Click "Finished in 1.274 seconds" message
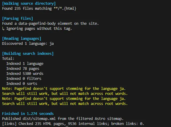171x127 pixels. [28, 114]
